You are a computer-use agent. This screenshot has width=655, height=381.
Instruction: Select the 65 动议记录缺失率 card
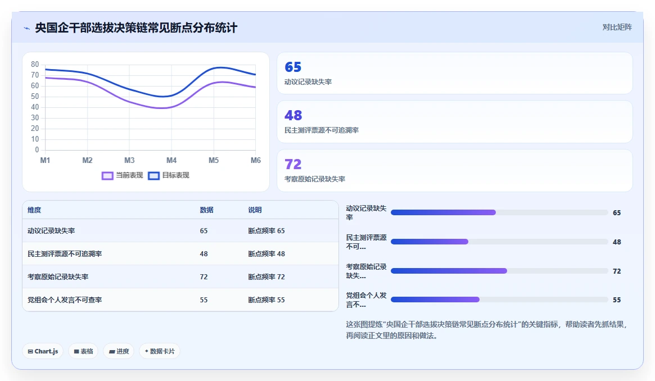click(454, 73)
